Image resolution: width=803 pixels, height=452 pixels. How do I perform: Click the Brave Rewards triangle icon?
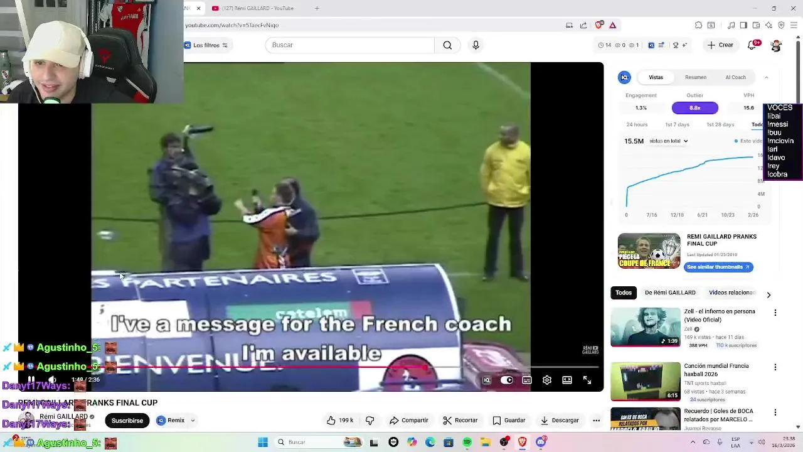613,25
